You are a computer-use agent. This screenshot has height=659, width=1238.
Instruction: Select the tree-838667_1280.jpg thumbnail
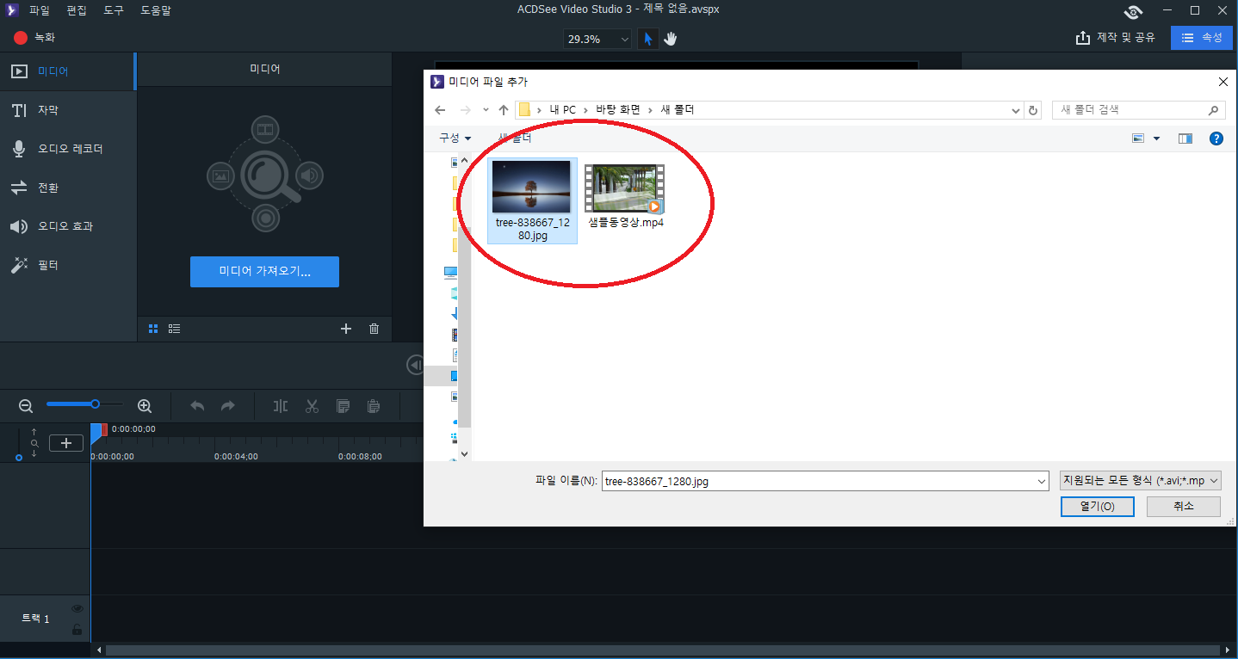pyautogui.click(x=532, y=200)
